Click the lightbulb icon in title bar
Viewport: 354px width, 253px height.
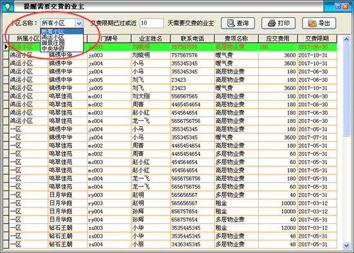(x=8, y=7)
